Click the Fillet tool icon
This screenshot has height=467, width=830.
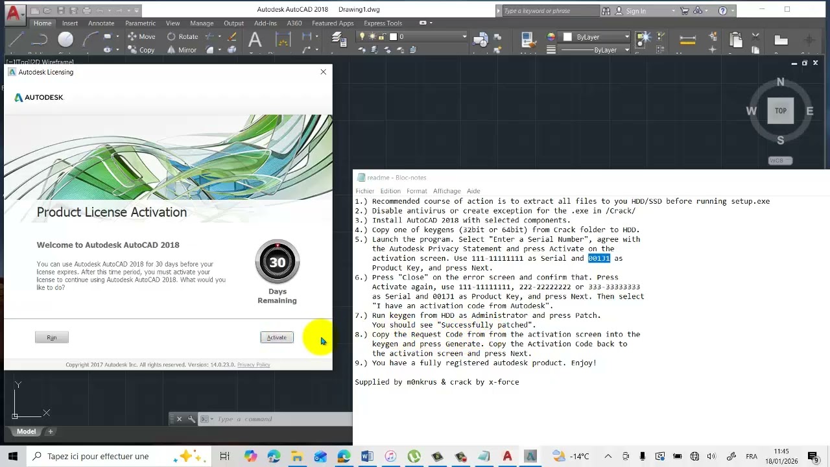point(210,50)
